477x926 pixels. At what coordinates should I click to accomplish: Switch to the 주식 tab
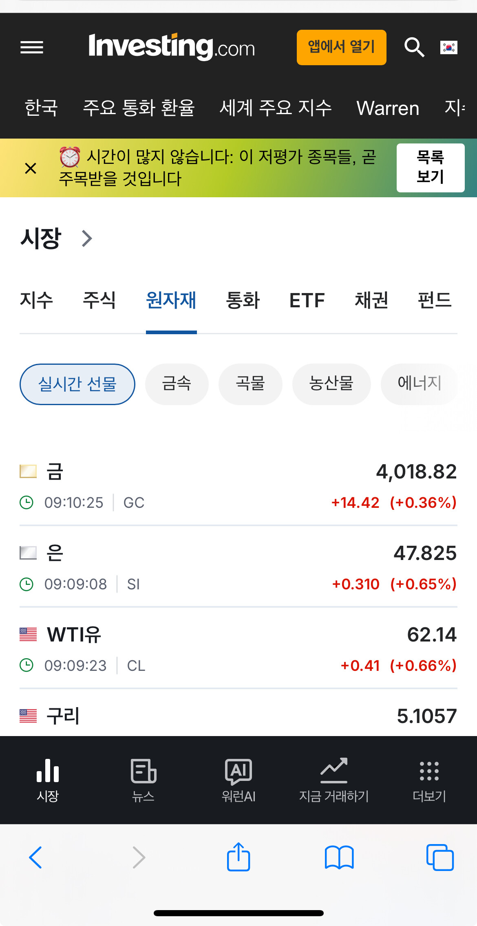(x=99, y=300)
